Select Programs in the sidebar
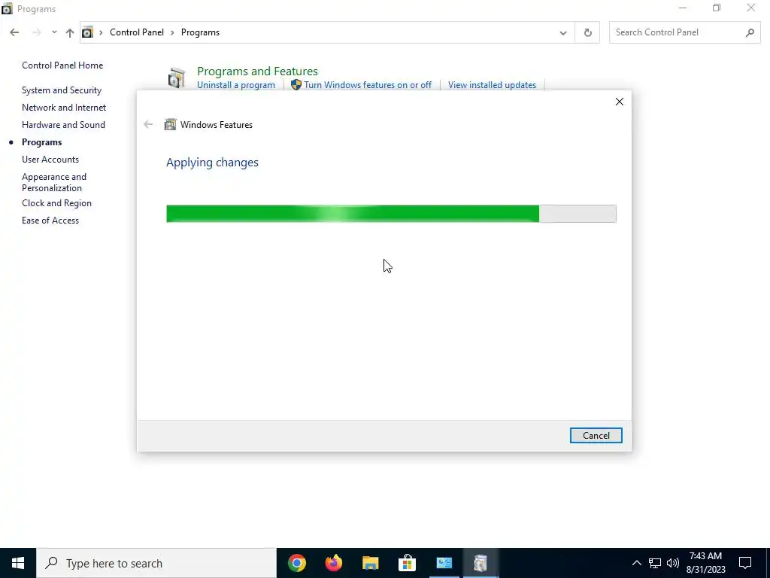This screenshot has height=578, width=770. click(42, 142)
